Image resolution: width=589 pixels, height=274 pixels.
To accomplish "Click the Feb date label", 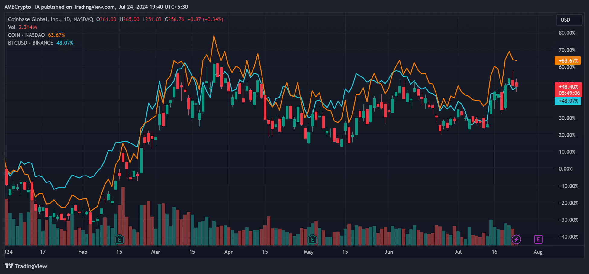I will pyautogui.click(x=83, y=252).
